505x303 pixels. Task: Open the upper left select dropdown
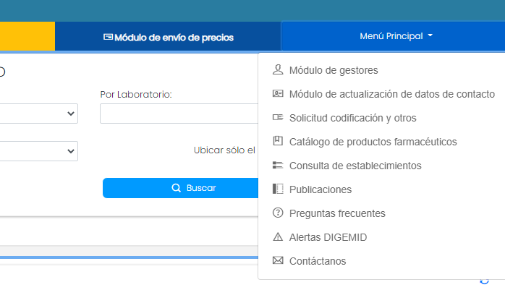tap(38, 114)
